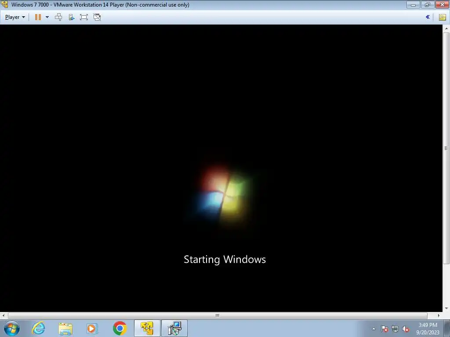Viewport: 450px width, 337px height.
Task: Click the scroll right arrow
Action: 439,315
